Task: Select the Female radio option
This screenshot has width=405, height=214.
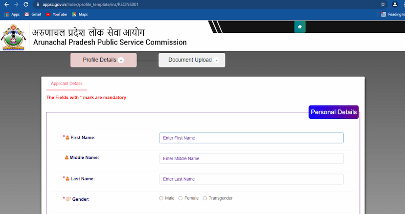Action: click(180, 198)
